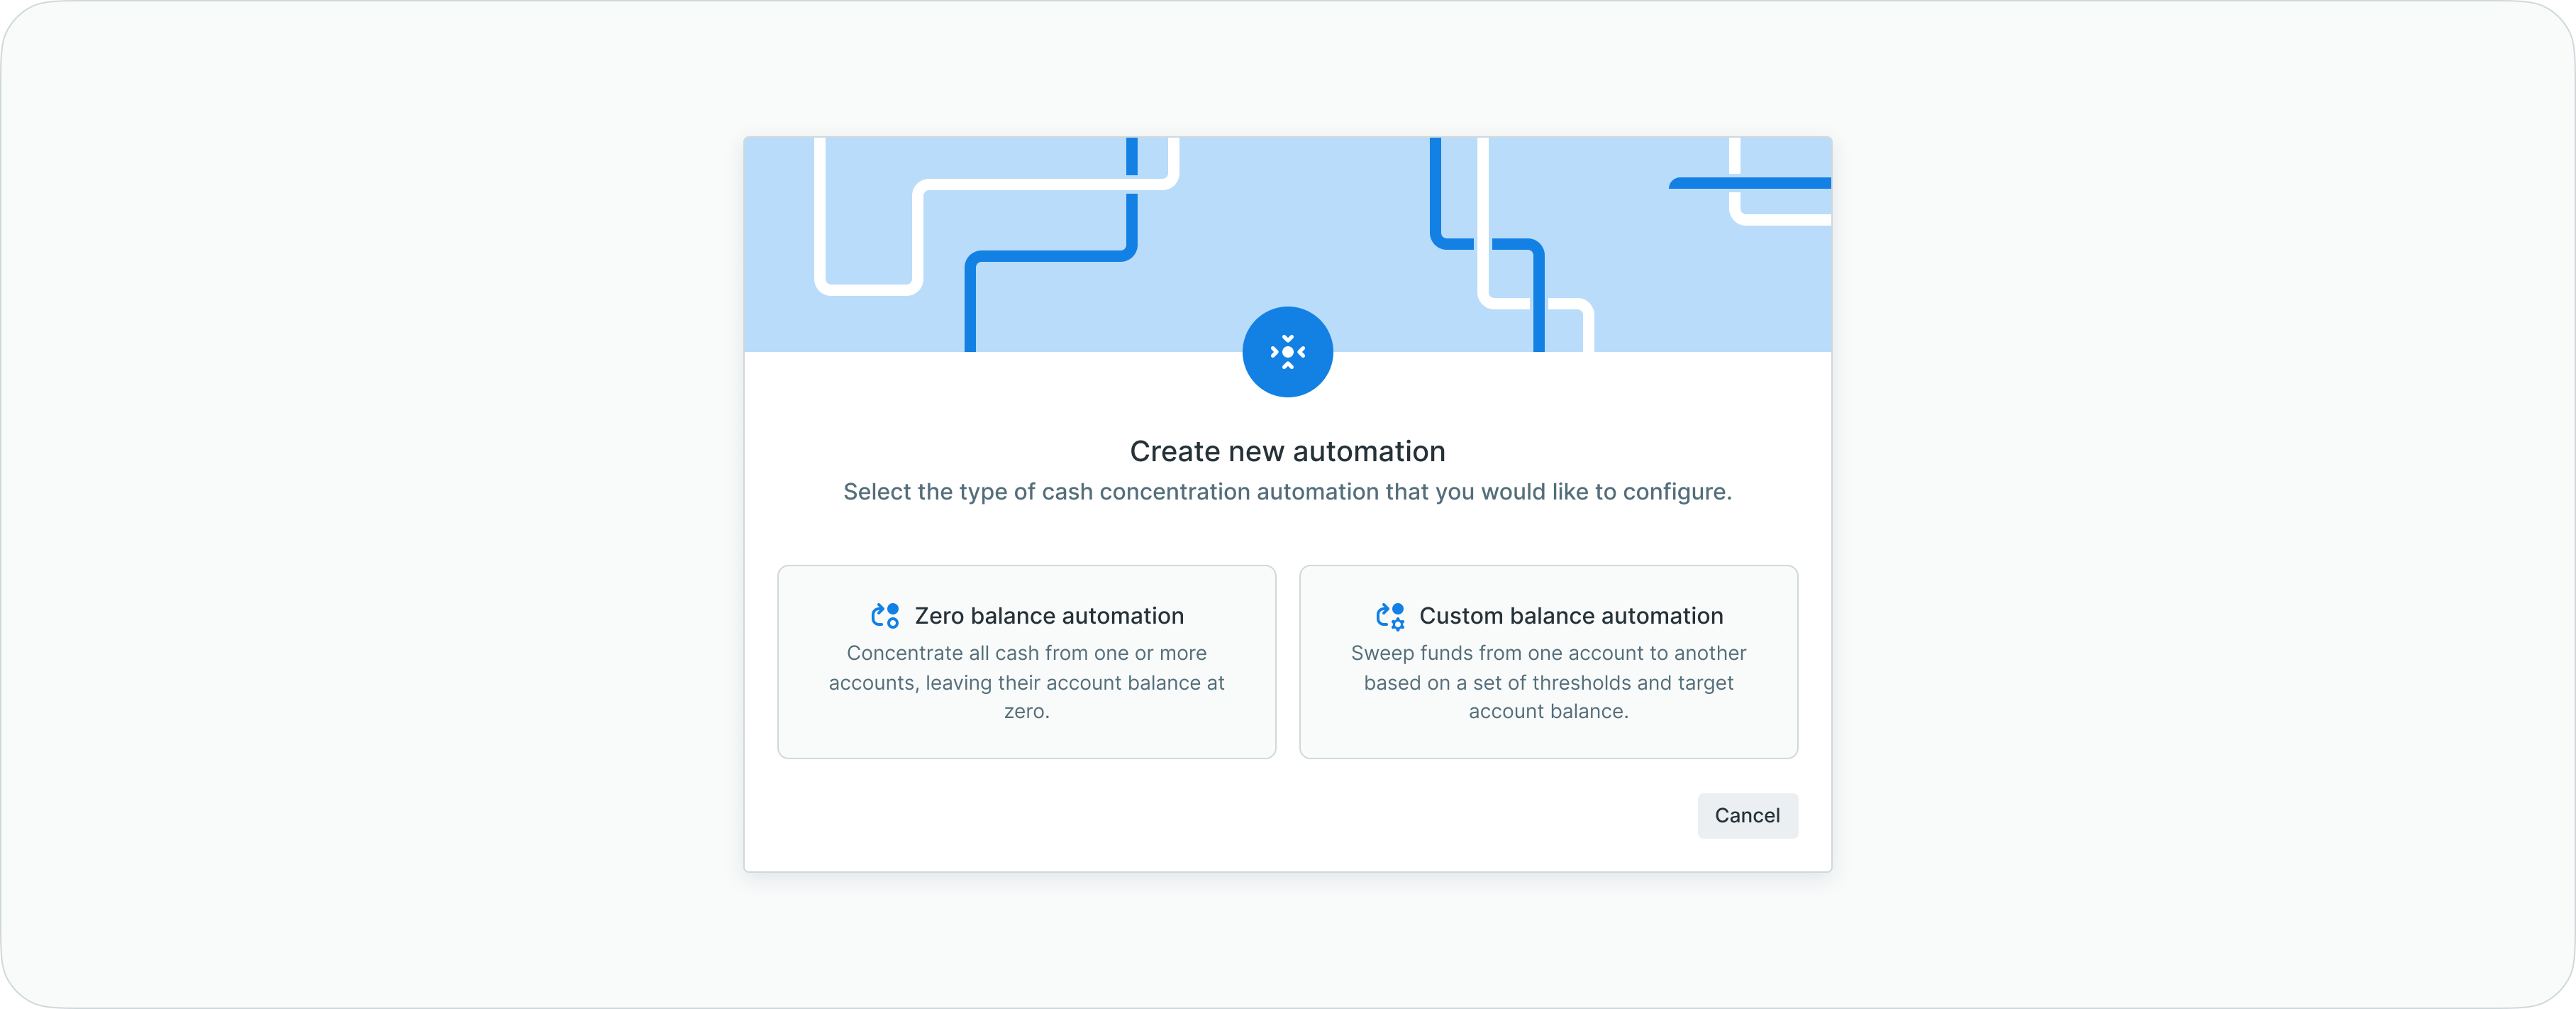Click the Custom balance automation title text
2576x1009 pixels.
1571,616
